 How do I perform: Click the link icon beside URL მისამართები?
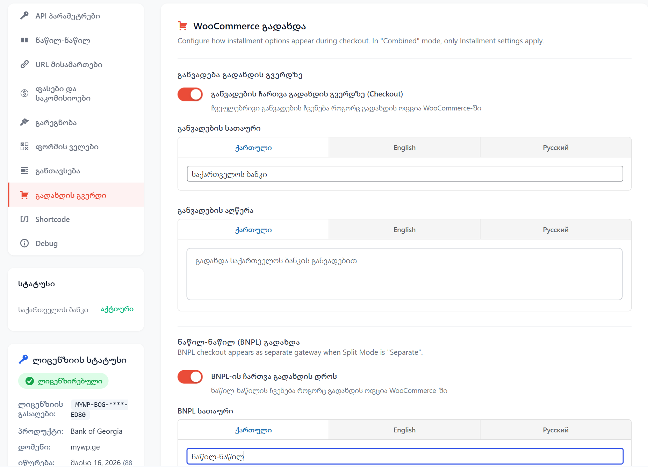point(24,64)
